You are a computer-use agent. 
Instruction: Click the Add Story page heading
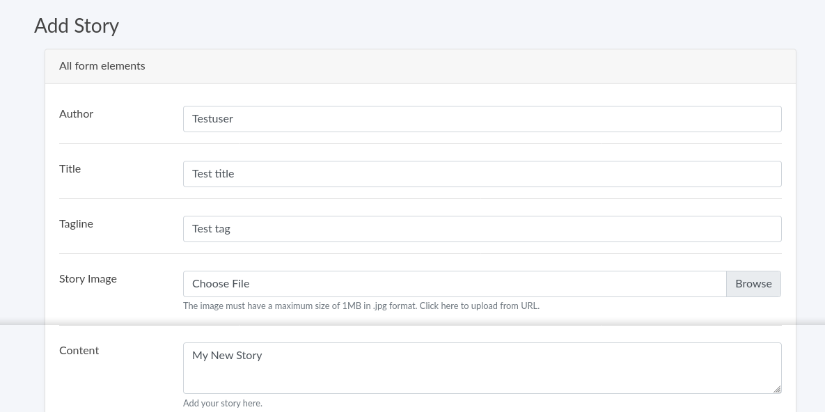[x=77, y=26]
